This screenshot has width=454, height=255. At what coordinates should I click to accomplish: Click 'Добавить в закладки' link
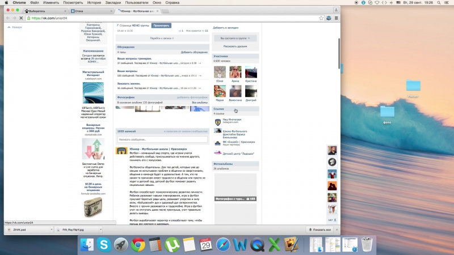(225, 28)
